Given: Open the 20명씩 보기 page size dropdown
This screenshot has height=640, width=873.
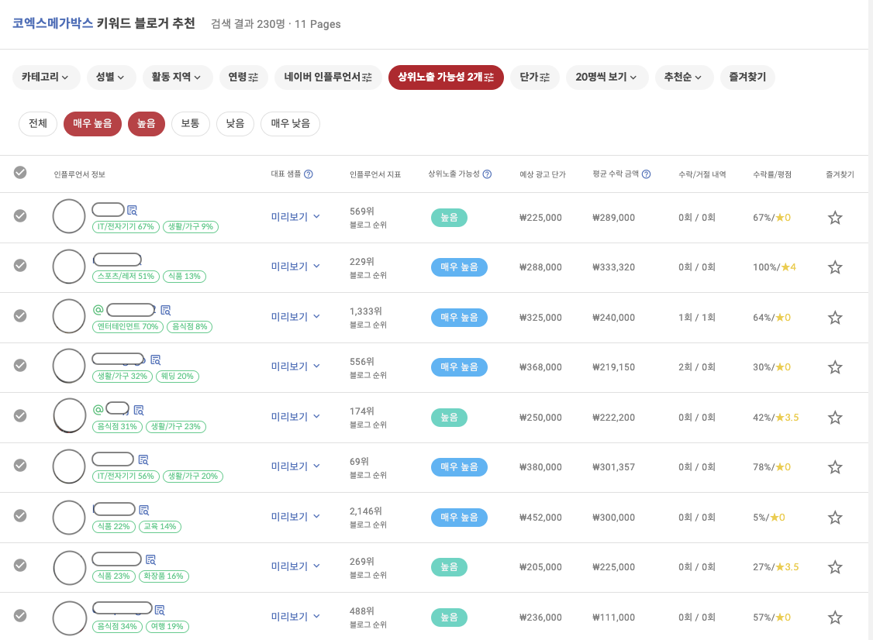Looking at the screenshot, I should tap(607, 77).
